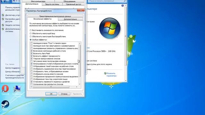Screen dimensions: 205x115
Task: Open Удаленный доступ tab in System Properties
Action: (x=73, y=4)
